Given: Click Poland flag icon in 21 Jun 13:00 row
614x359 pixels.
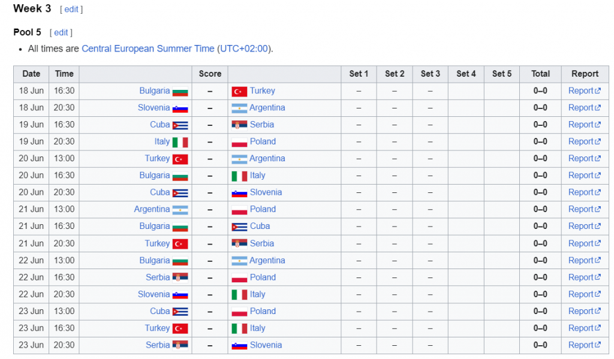Looking at the screenshot, I should tap(239, 210).
